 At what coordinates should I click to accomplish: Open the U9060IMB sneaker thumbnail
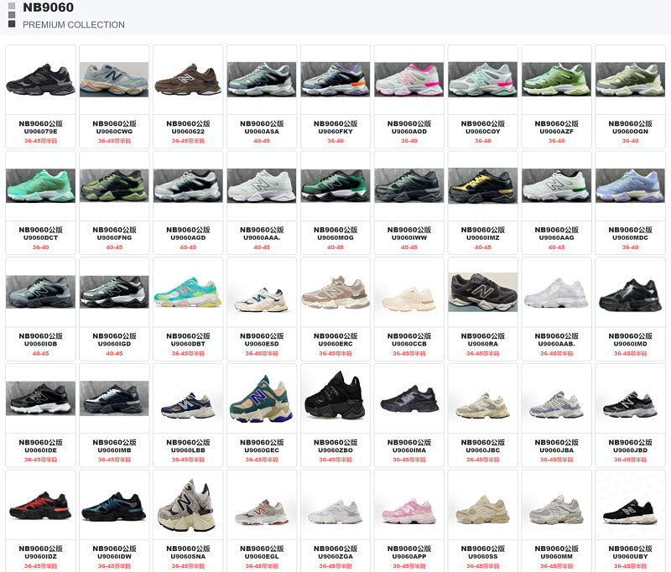click(114, 398)
